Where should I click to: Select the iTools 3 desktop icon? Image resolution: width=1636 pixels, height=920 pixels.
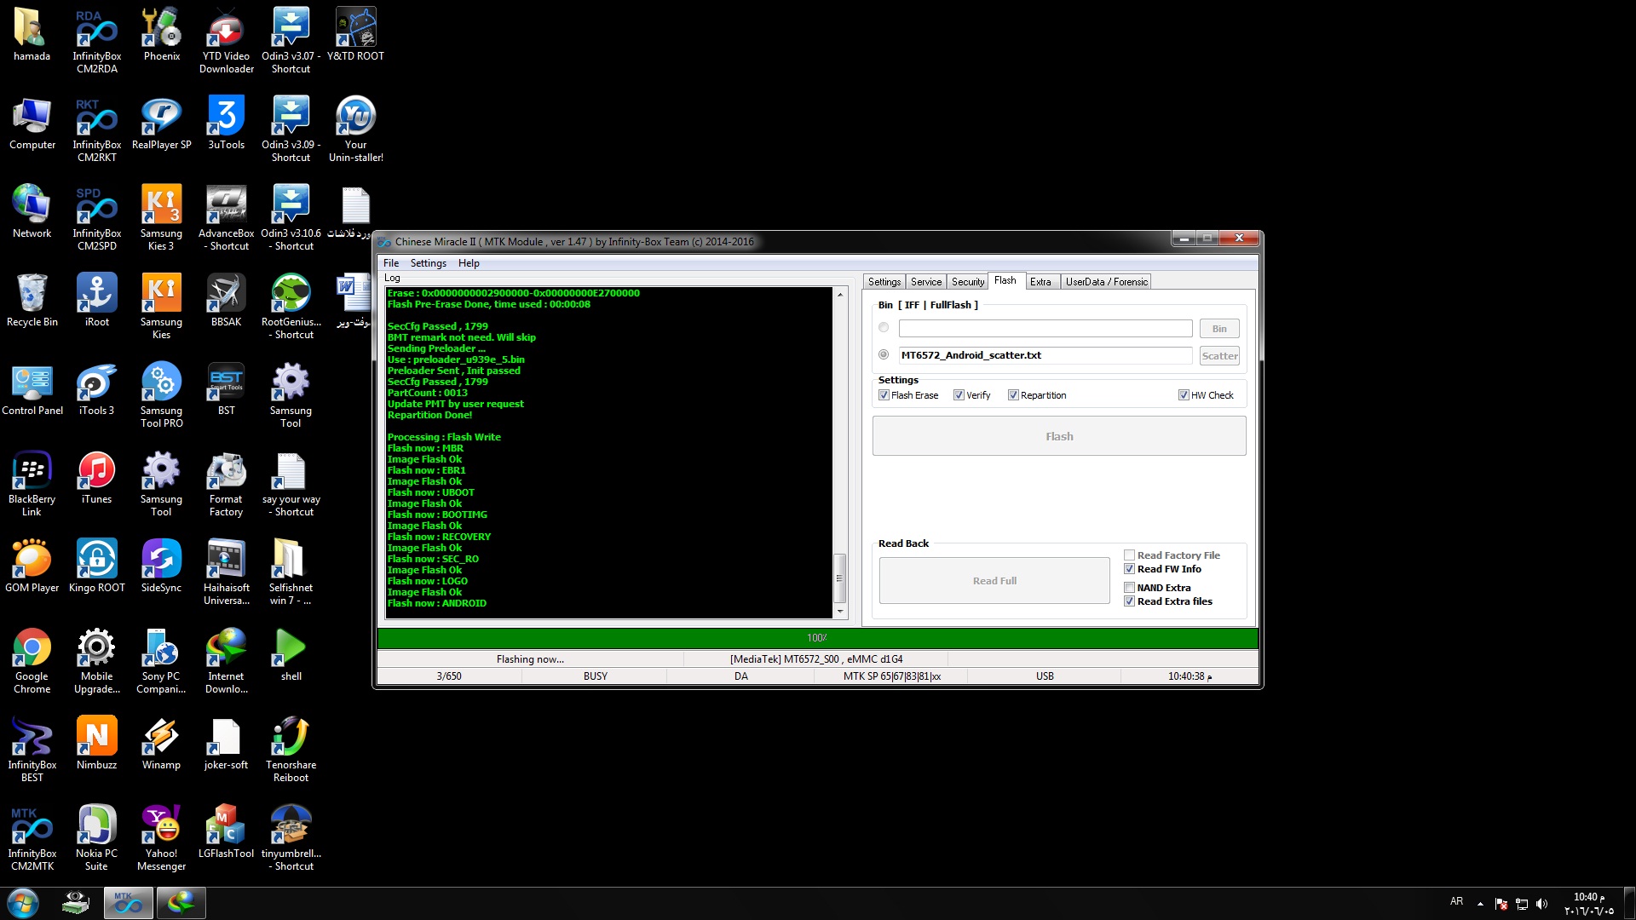coord(96,389)
